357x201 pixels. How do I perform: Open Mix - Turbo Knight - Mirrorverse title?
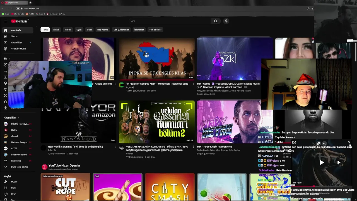point(214,147)
